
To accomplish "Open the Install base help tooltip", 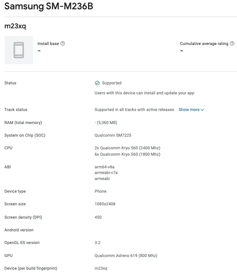I will pos(63,43).
